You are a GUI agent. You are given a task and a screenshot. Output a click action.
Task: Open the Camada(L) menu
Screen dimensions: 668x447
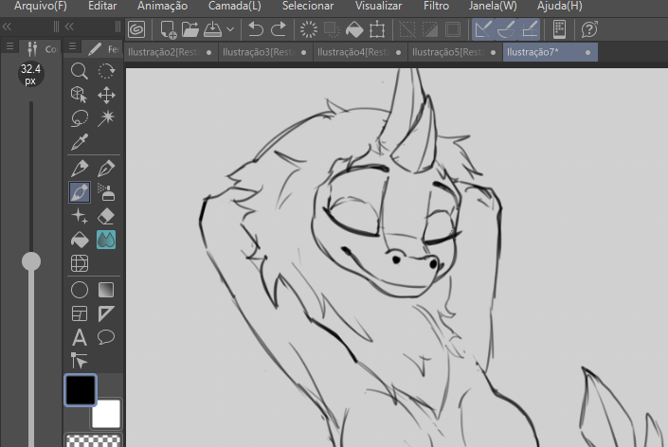pos(235,6)
